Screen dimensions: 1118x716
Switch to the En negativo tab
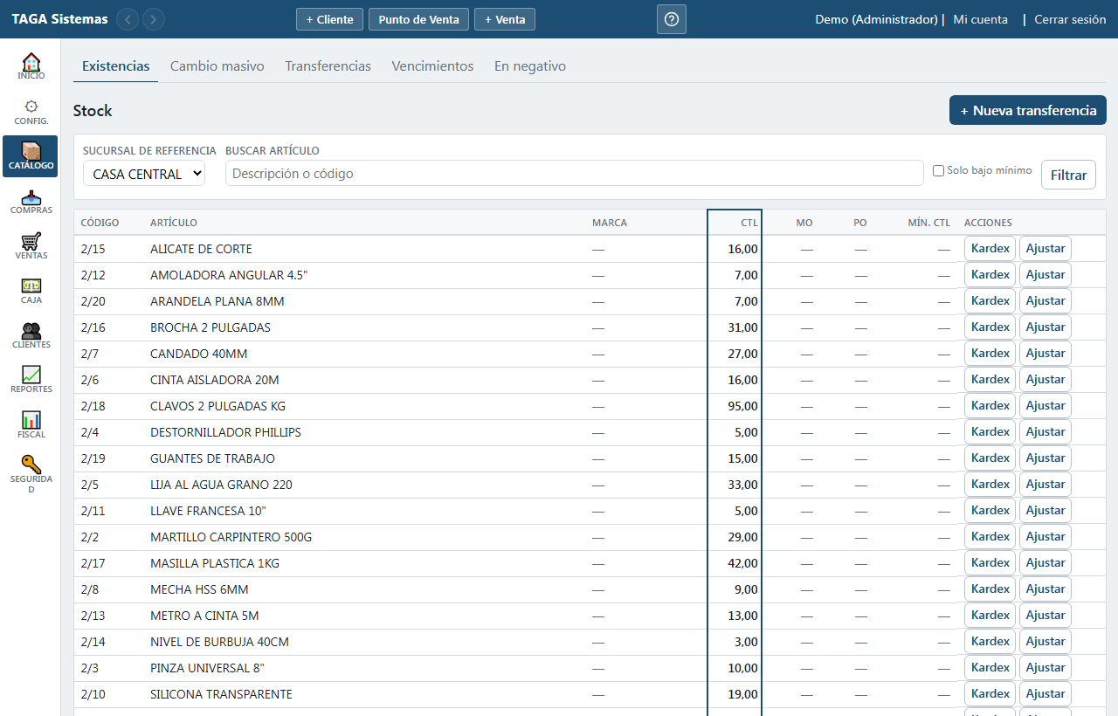coord(530,66)
